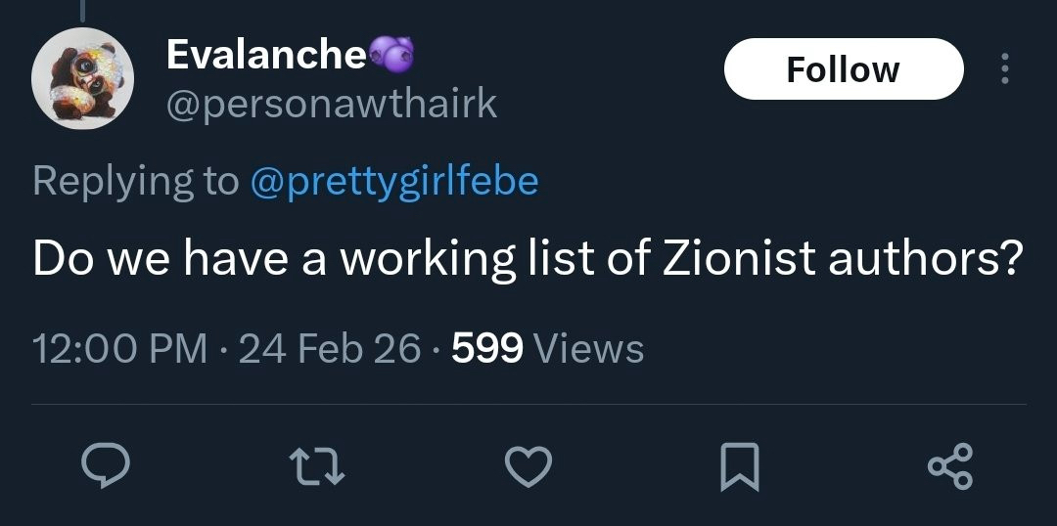Like the tweet with the heart icon
The height and width of the screenshot is (526, 1057).
click(528, 466)
